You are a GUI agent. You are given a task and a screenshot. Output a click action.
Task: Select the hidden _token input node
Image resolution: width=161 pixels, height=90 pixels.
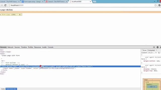[x=39, y=68]
